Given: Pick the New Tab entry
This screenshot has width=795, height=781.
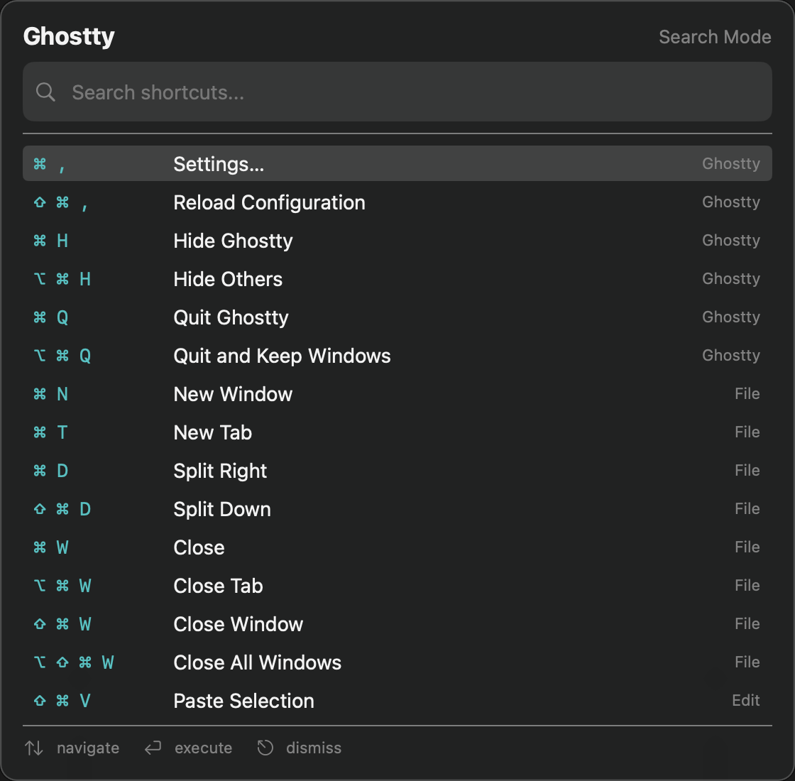Looking at the screenshot, I should click(x=397, y=432).
